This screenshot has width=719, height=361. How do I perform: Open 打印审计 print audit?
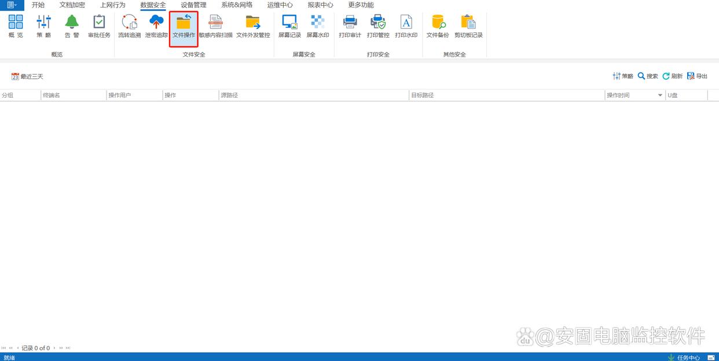[350, 27]
